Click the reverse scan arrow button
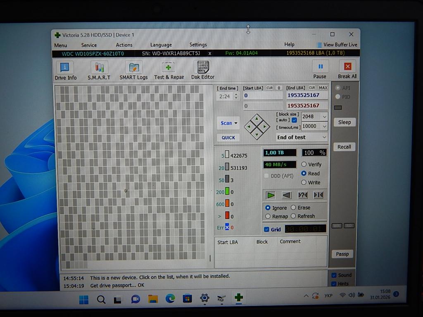423x317 pixels. 287,195
